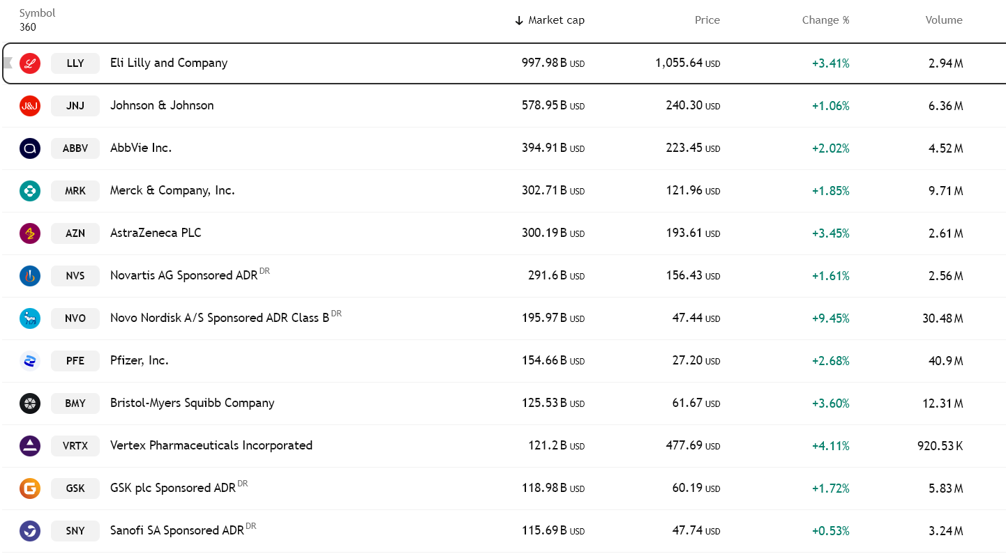Select the AbbVie logo icon
The image size is (1006, 554).
(29, 148)
